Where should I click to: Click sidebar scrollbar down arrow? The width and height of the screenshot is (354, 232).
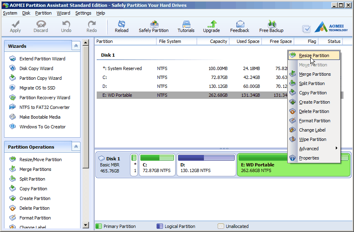tap(85, 225)
